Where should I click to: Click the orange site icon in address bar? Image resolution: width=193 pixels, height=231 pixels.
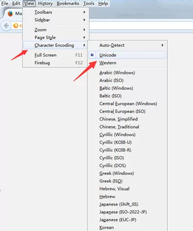[x=15, y=26]
